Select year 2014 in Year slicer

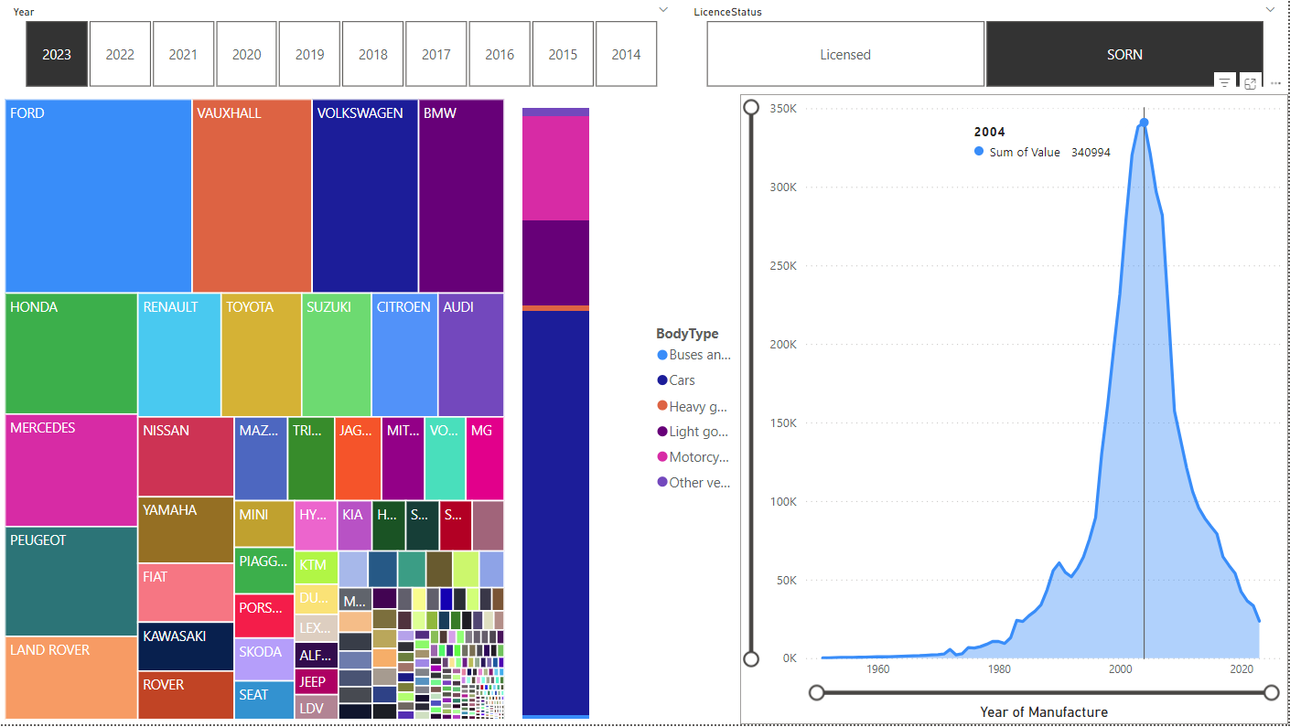[626, 54]
